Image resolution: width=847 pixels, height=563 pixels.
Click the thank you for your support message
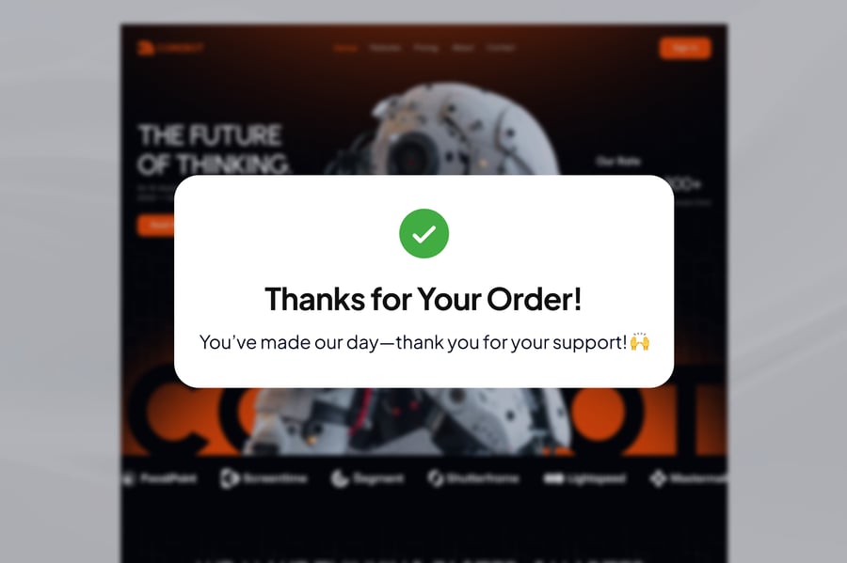pos(413,342)
